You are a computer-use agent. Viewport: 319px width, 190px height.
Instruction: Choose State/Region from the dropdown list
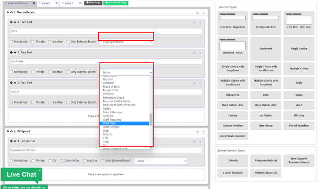[124, 127]
